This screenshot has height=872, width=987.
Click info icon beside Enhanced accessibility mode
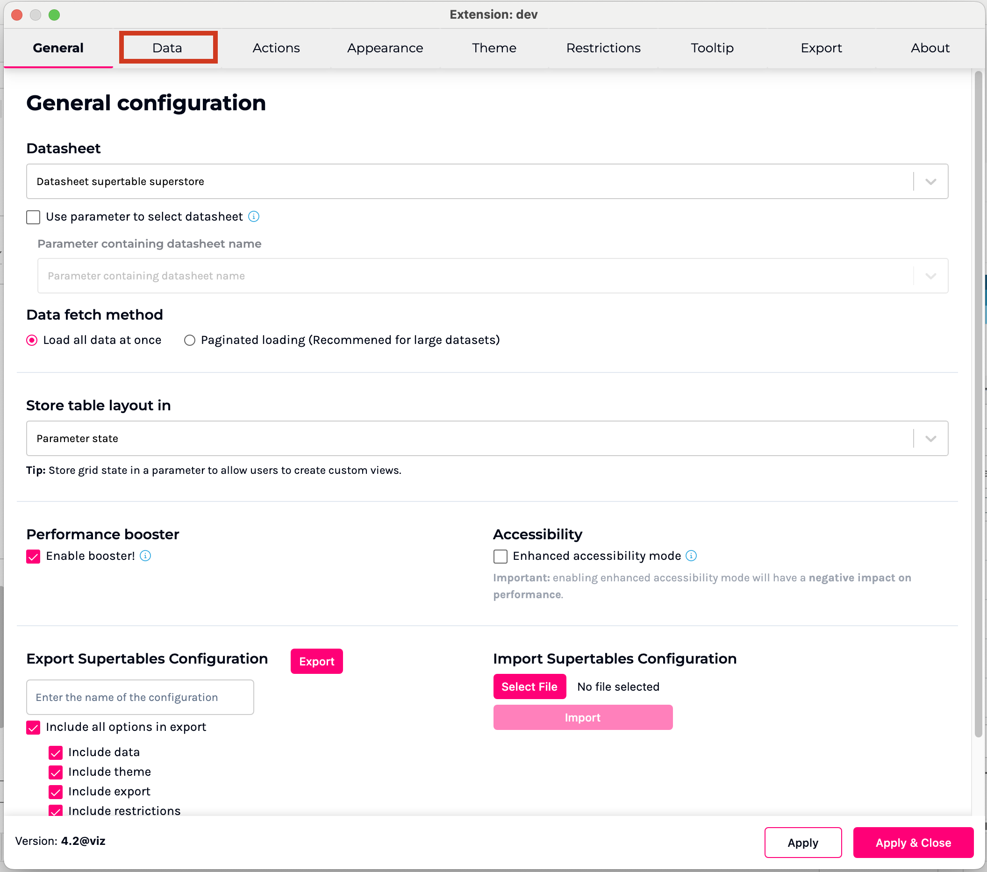click(x=691, y=556)
